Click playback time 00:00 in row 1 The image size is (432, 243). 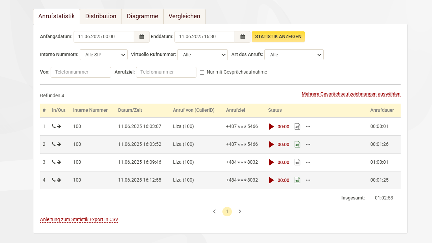pyautogui.click(x=283, y=127)
